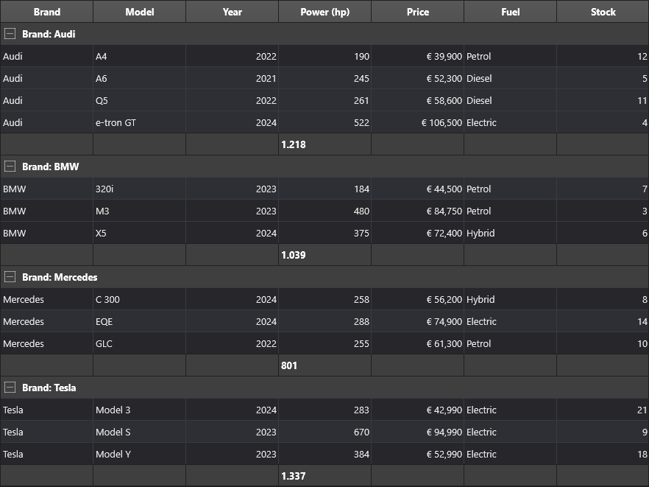Click the 670 power cell
Viewport: 649px width, 487px height.
click(x=325, y=432)
